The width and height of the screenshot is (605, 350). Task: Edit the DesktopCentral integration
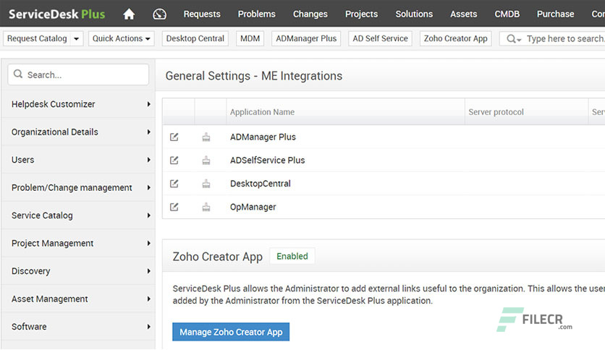point(174,184)
